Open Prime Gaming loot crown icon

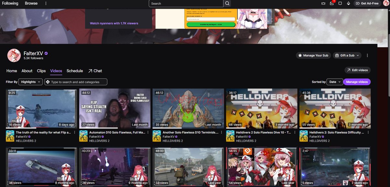(323, 3)
